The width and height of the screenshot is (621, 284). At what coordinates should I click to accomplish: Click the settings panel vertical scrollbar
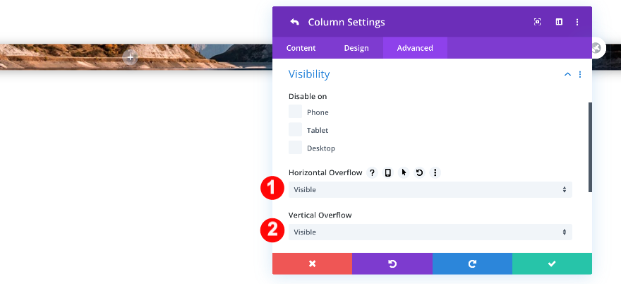click(590, 147)
